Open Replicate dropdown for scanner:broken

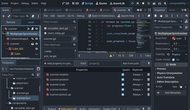click(138, 89)
